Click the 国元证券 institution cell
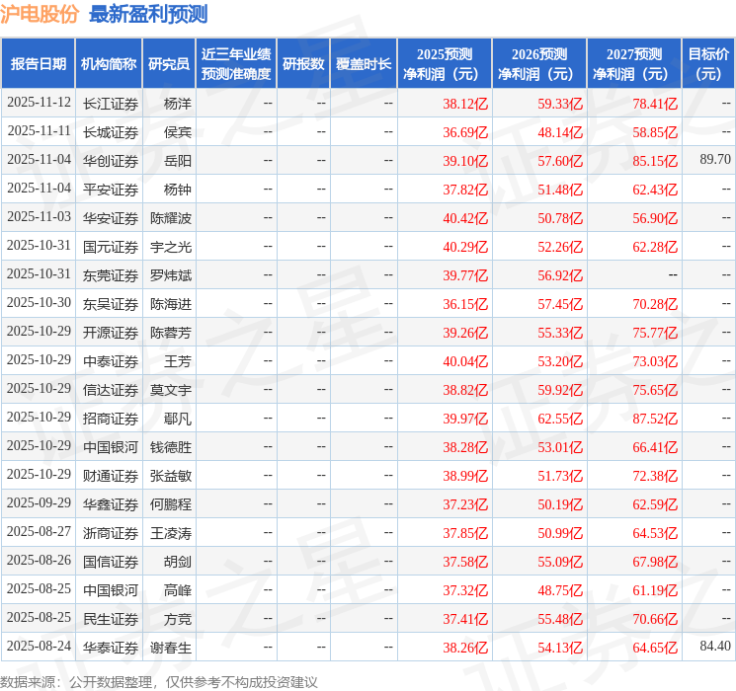This screenshot has width=736, height=691. (111, 246)
